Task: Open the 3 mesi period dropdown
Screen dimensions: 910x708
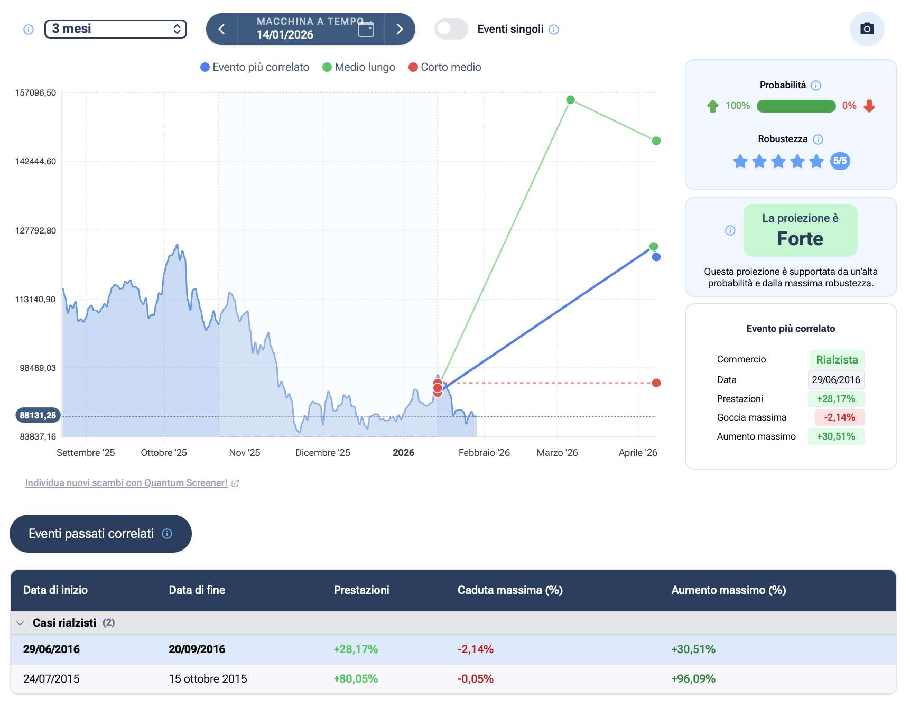Action: (116, 29)
